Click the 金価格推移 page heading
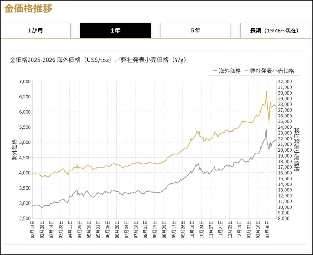The image size is (313, 255). [x=28, y=8]
